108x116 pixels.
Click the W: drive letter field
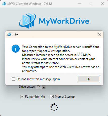point(39,87)
